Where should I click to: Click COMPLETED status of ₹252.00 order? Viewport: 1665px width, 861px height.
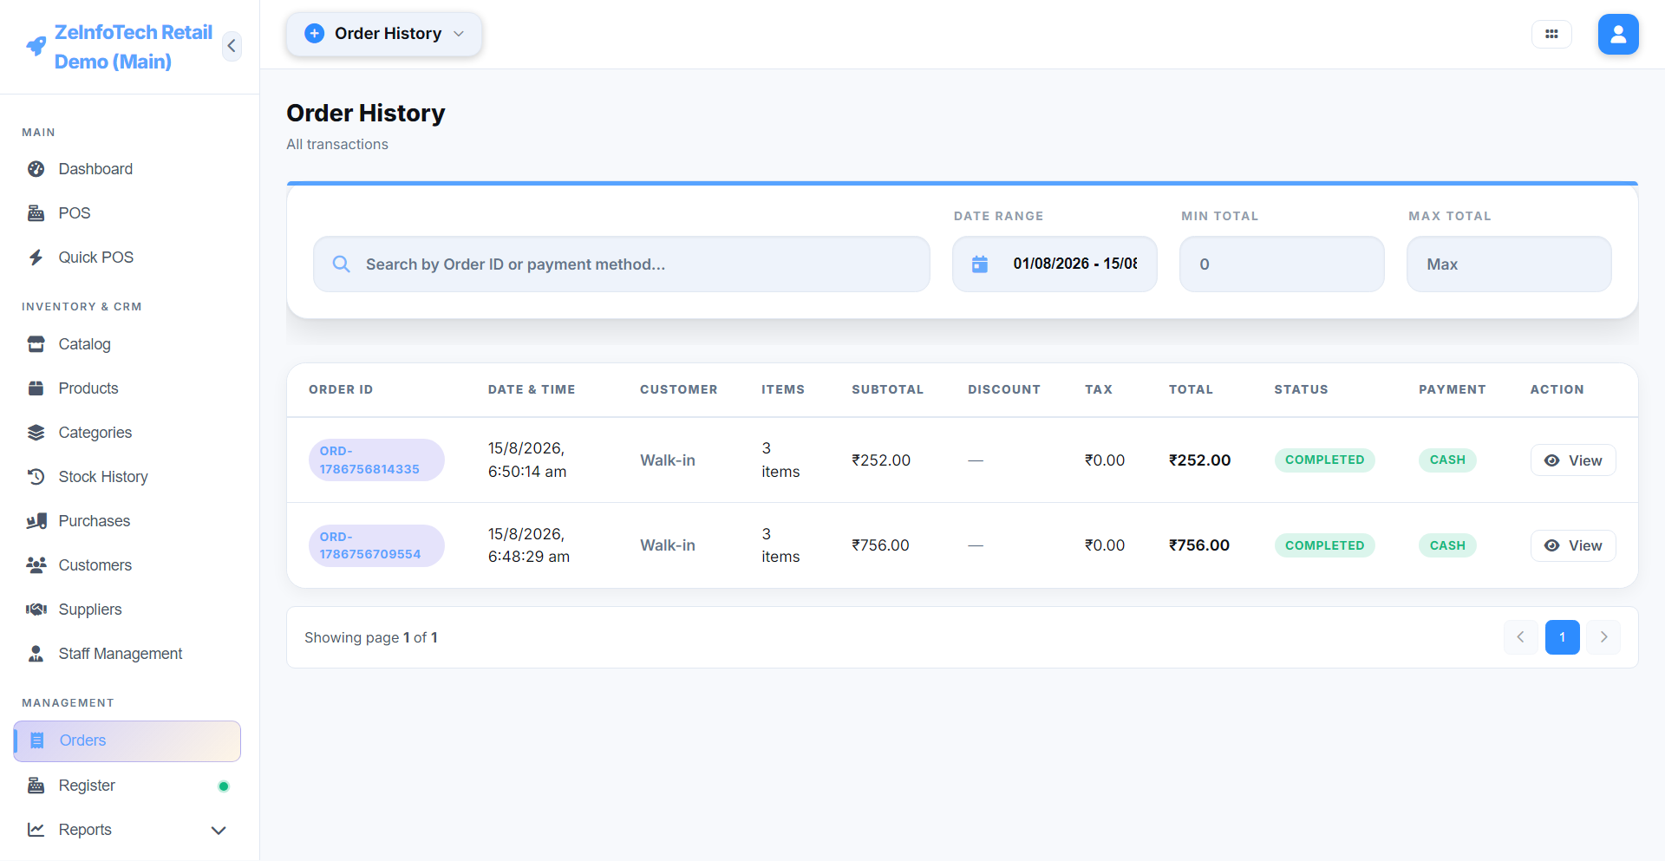pos(1324,460)
